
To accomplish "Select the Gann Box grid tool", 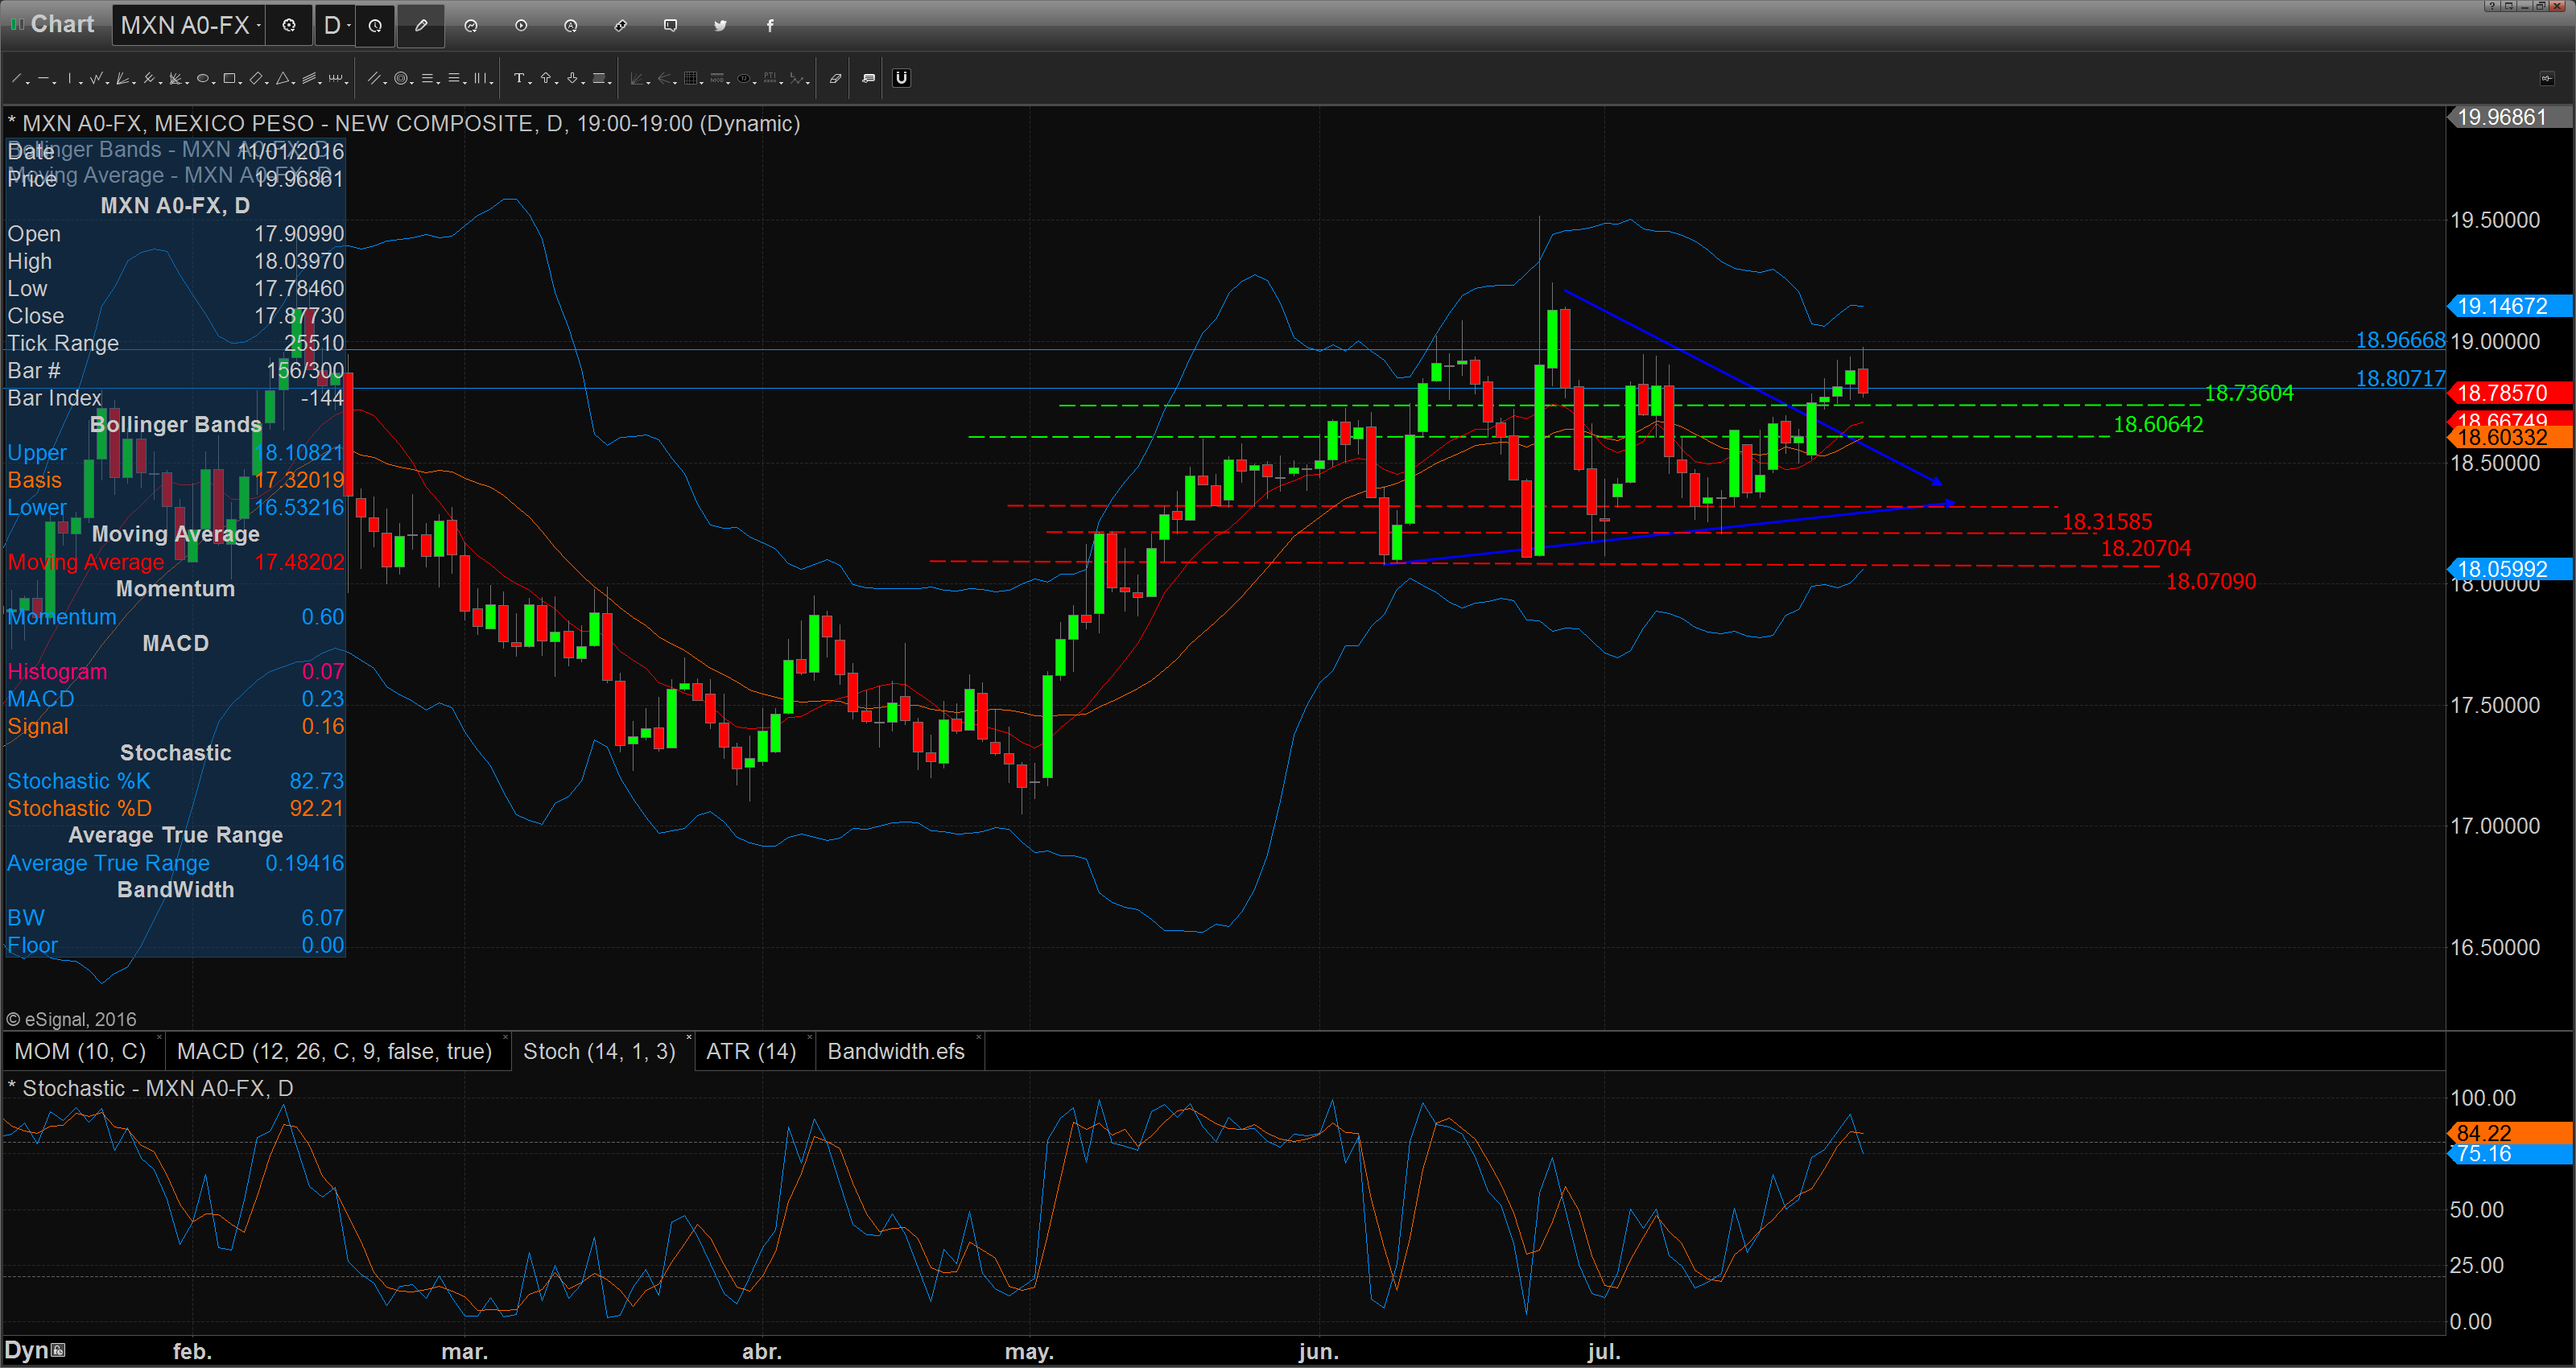I will pos(691,78).
